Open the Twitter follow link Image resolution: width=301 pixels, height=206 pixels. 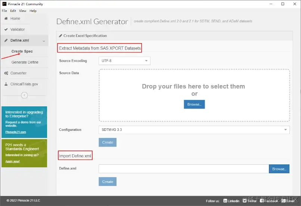coord(249,201)
